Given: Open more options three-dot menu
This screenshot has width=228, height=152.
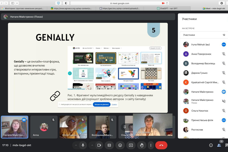Looking at the screenshot, I should point(151,145).
